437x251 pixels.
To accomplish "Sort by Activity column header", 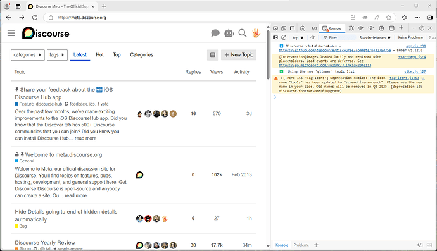I will point(241,72).
